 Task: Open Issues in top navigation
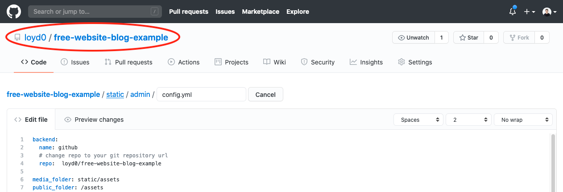(225, 12)
